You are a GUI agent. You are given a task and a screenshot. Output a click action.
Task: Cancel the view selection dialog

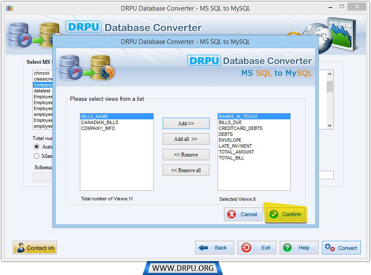[243, 214]
